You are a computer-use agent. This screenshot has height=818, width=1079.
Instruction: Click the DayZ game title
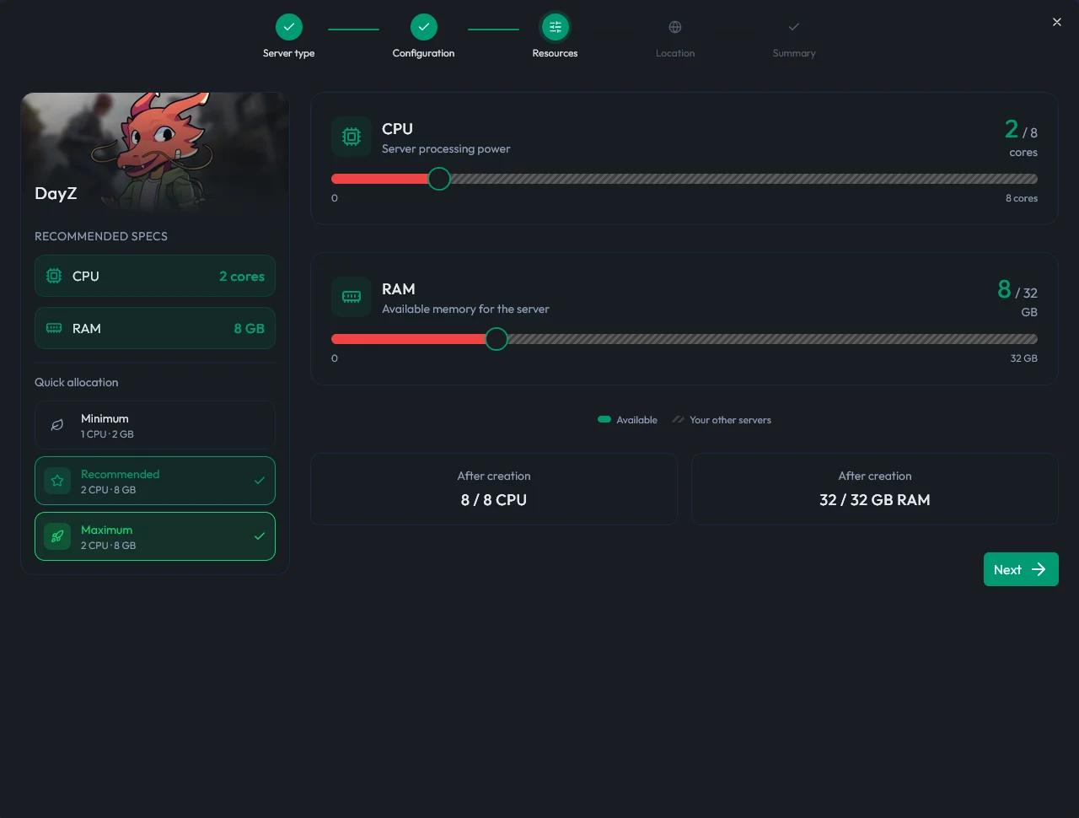[56, 193]
